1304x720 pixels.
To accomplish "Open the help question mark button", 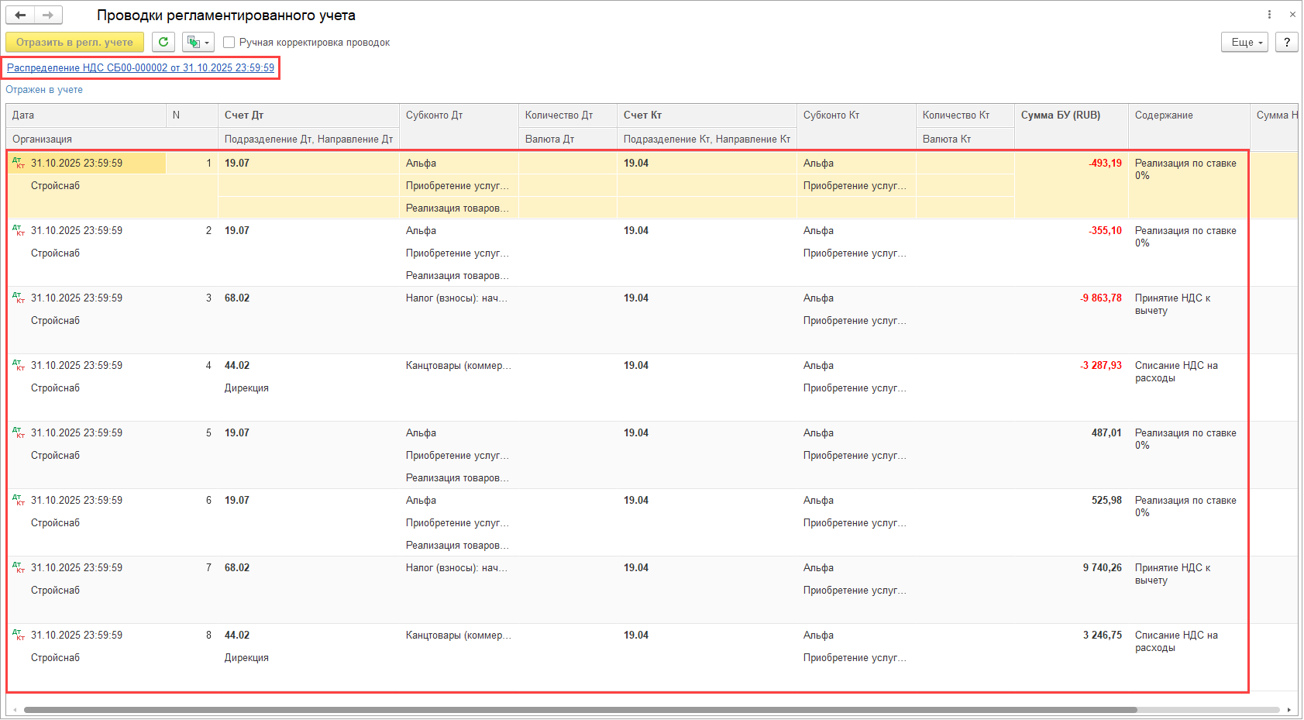I will (1287, 42).
